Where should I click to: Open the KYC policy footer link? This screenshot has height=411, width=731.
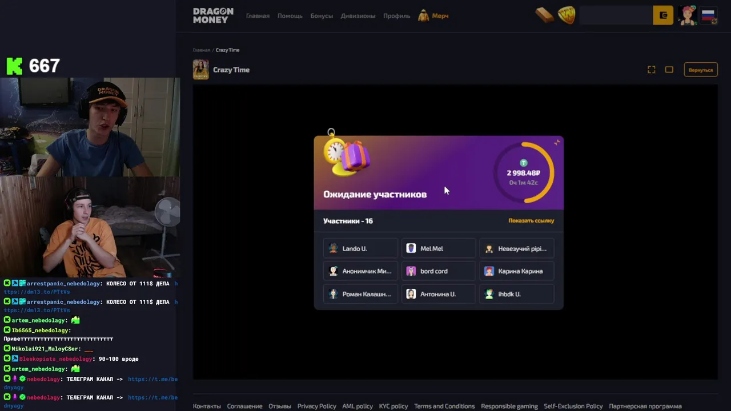pos(393,406)
